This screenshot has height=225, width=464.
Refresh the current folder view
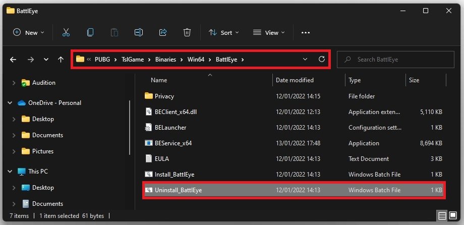coord(321,60)
